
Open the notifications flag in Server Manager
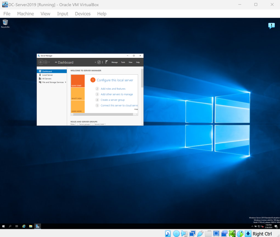(107, 62)
